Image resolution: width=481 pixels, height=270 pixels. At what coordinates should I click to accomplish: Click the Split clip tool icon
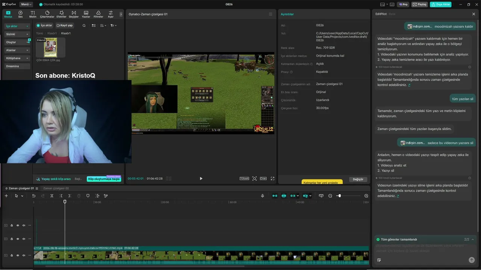click(52, 196)
